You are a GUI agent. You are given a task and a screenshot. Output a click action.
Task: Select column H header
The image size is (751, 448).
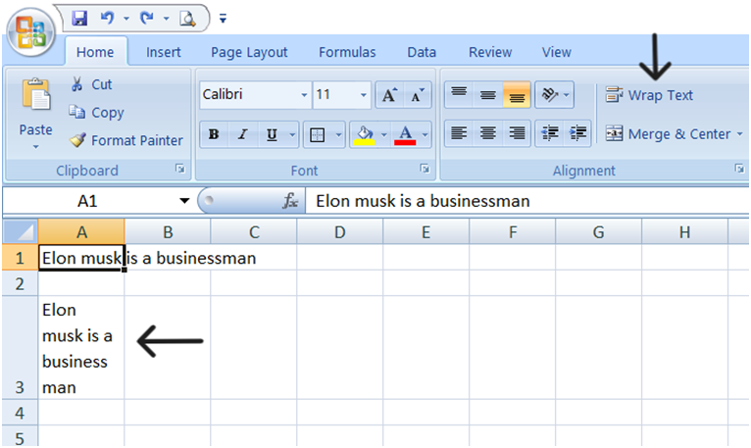(684, 232)
